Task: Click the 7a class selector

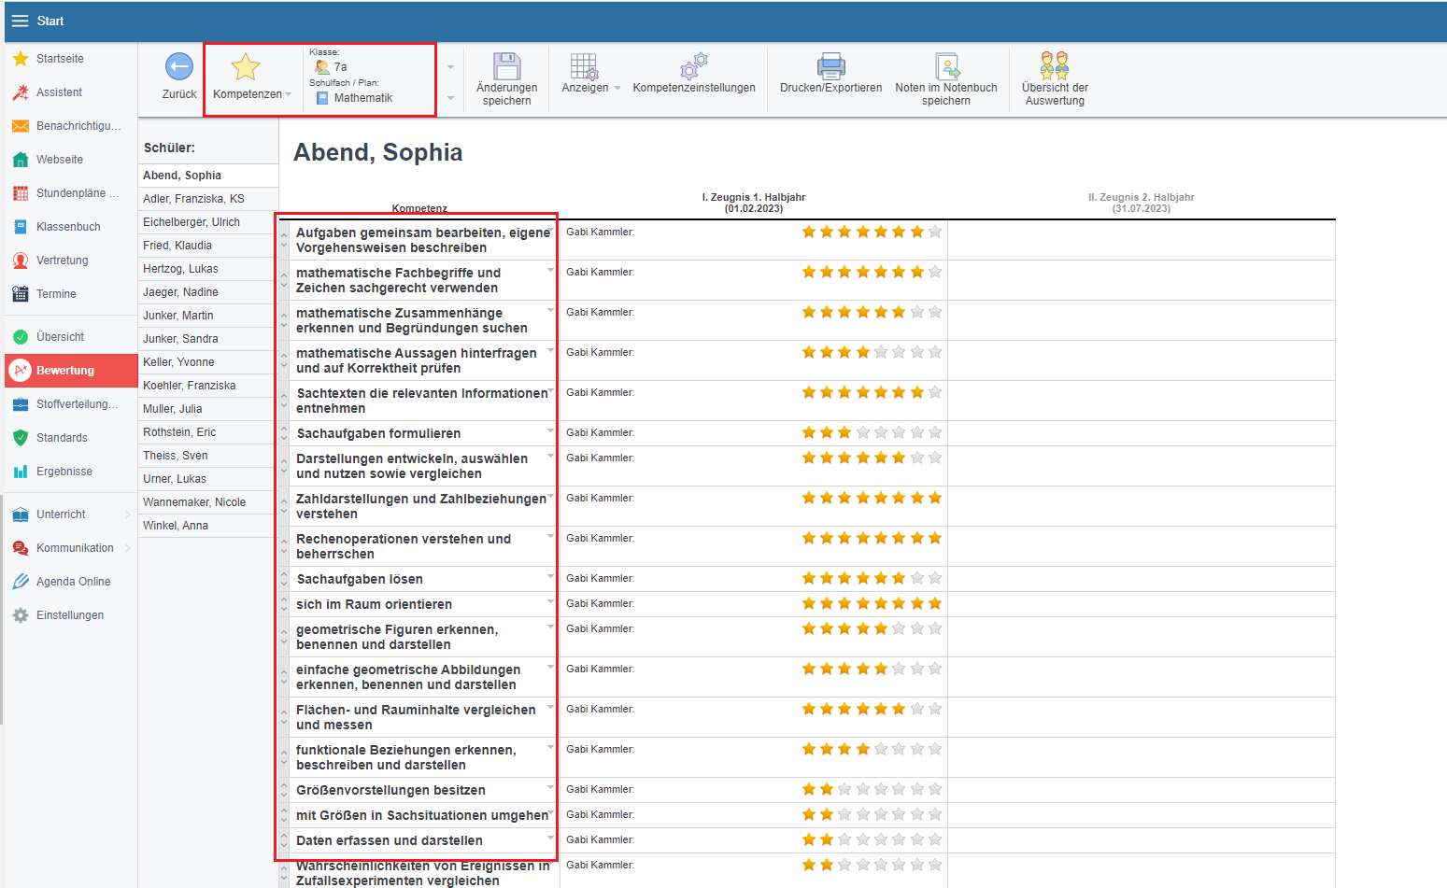Action: [x=340, y=67]
